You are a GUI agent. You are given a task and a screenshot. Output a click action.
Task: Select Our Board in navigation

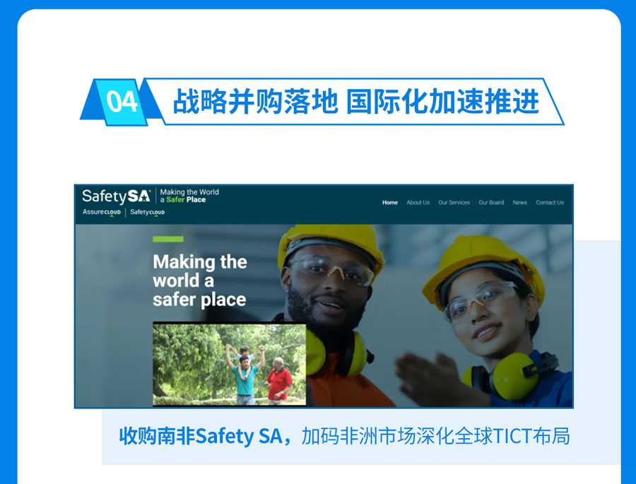[x=491, y=203]
